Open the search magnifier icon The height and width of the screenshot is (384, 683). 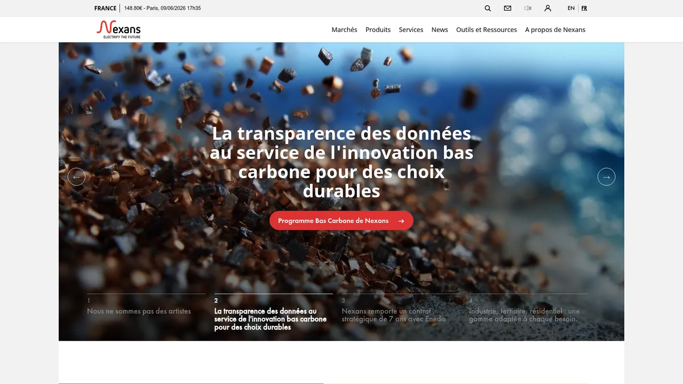click(x=488, y=8)
